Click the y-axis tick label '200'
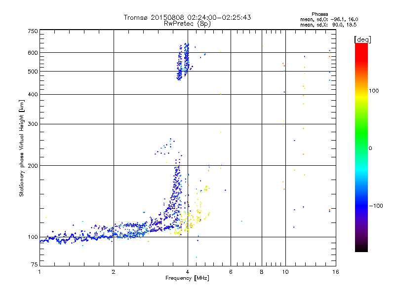Image resolution: width=395 pixels, height=296 pixels. 33,166
